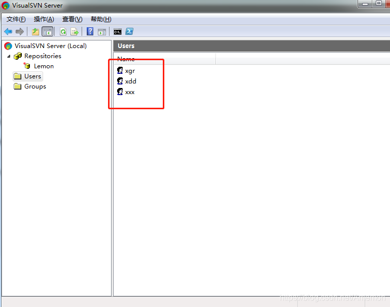Open the 操作(A) menu
Image resolution: width=390 pixels, height=307 pixels.
[44, 19]
